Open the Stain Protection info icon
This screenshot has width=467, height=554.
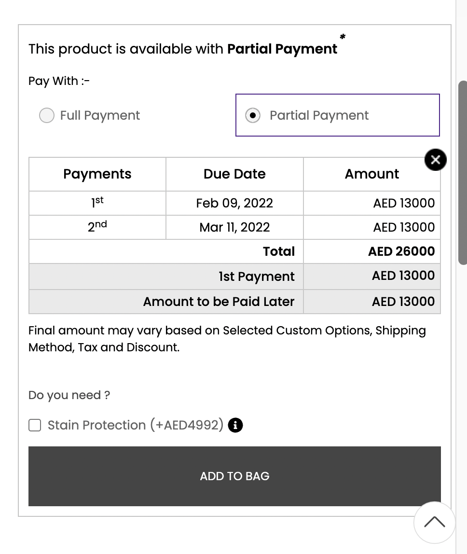pos(235,425)
